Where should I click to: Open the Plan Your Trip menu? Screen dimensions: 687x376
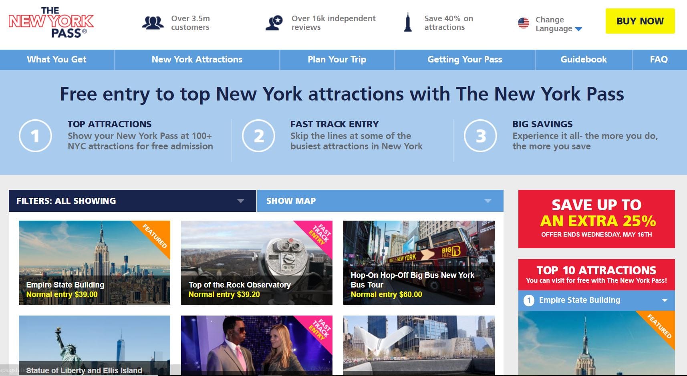(336, 59)
